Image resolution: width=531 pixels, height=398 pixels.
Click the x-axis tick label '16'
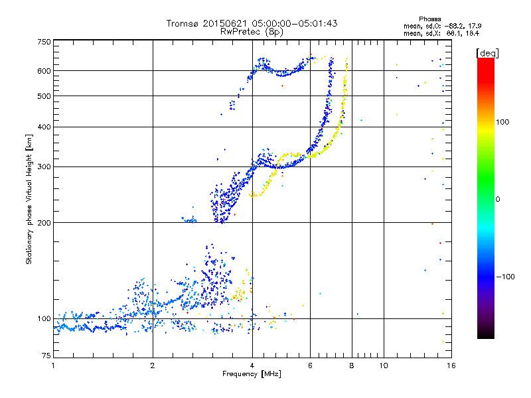(x=451, y=365)
